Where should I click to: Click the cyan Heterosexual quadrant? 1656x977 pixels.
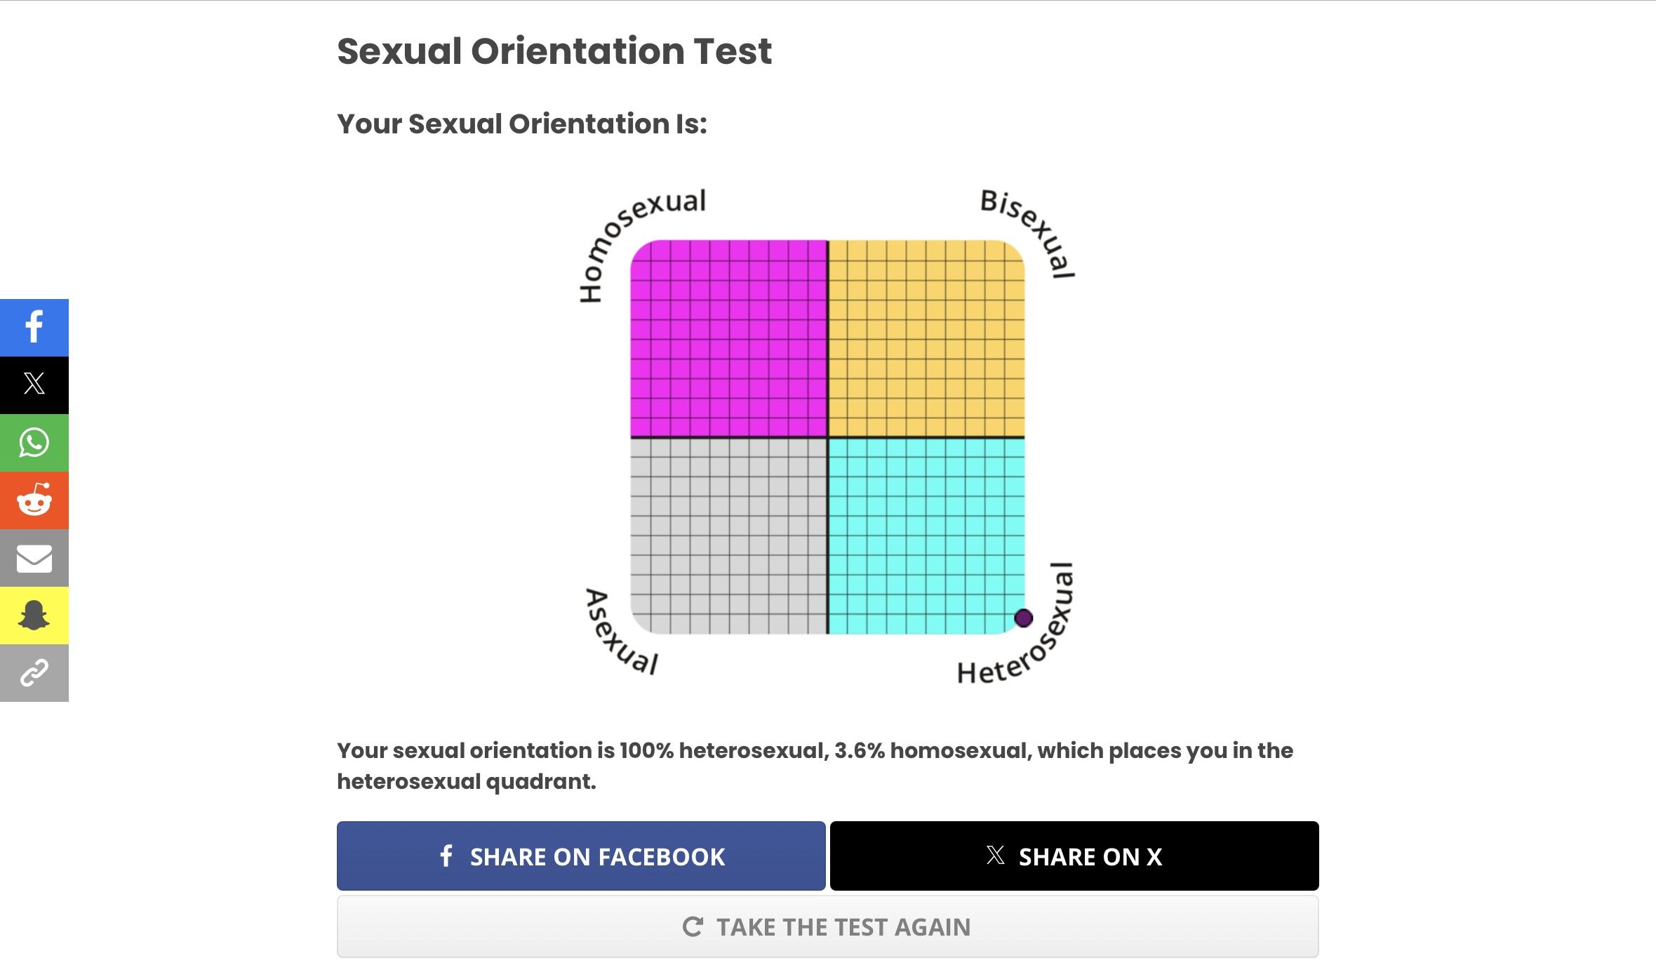[x=926, y=536]
